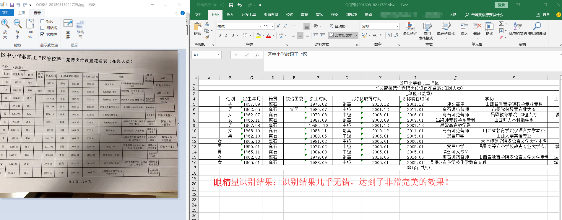Click the decrease indent icon
The height and width of the screenshot is (220, 562).
coord(316,35)
